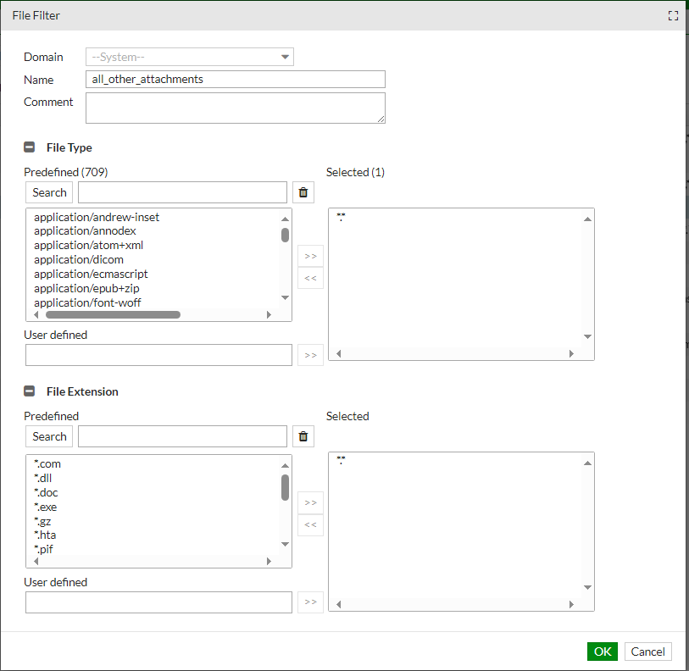This screenshot has width=689, height=671.
Task: Click the Cancel button
Action: 648,652
